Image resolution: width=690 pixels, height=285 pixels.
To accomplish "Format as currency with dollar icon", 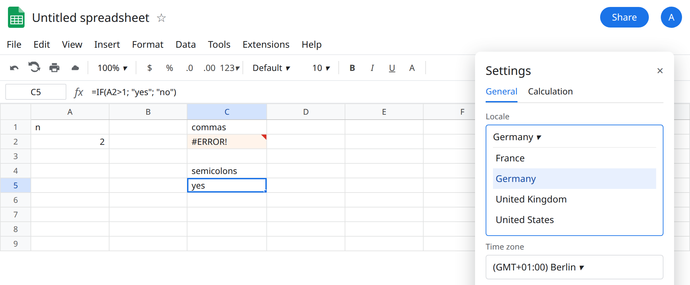I will (x=150, y=68).
